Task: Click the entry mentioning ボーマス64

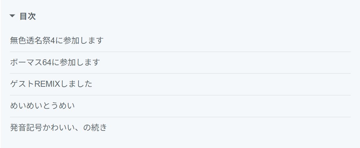Action: point(55,62)
